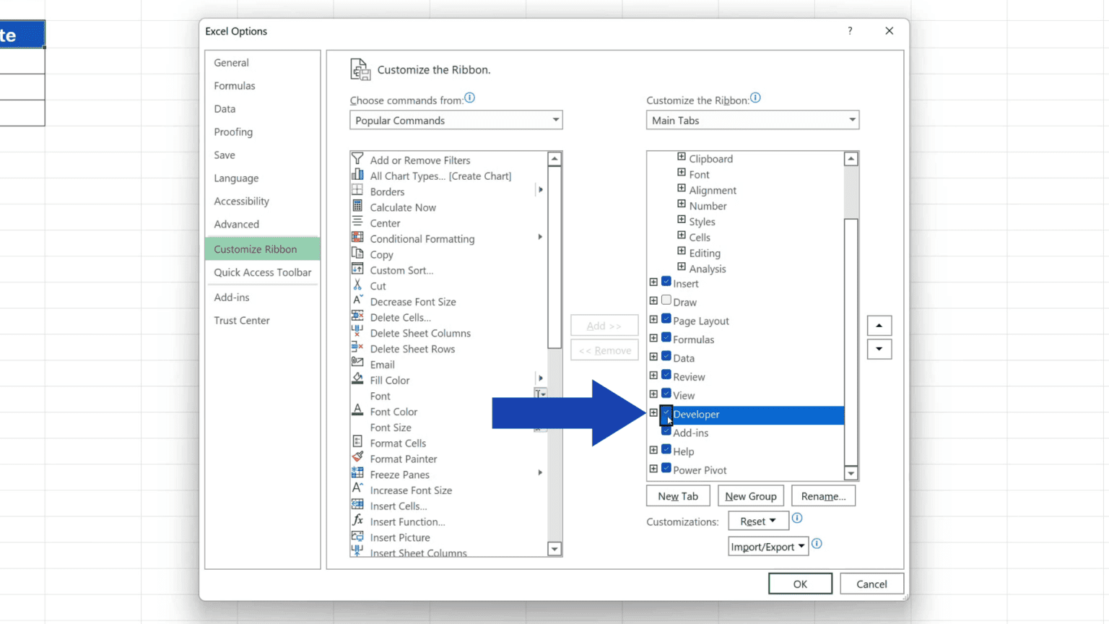Open the Trust Center category
1109x624 pixels.
point(263,321)
